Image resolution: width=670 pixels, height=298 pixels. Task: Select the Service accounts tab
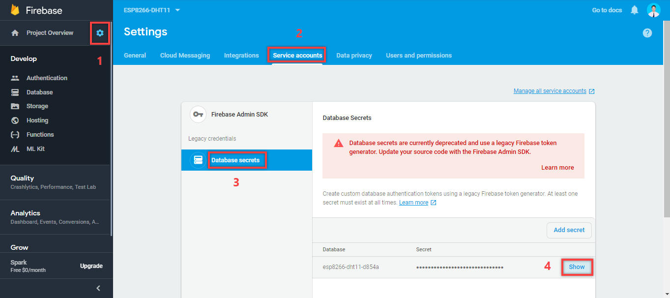tap(297, 56)
